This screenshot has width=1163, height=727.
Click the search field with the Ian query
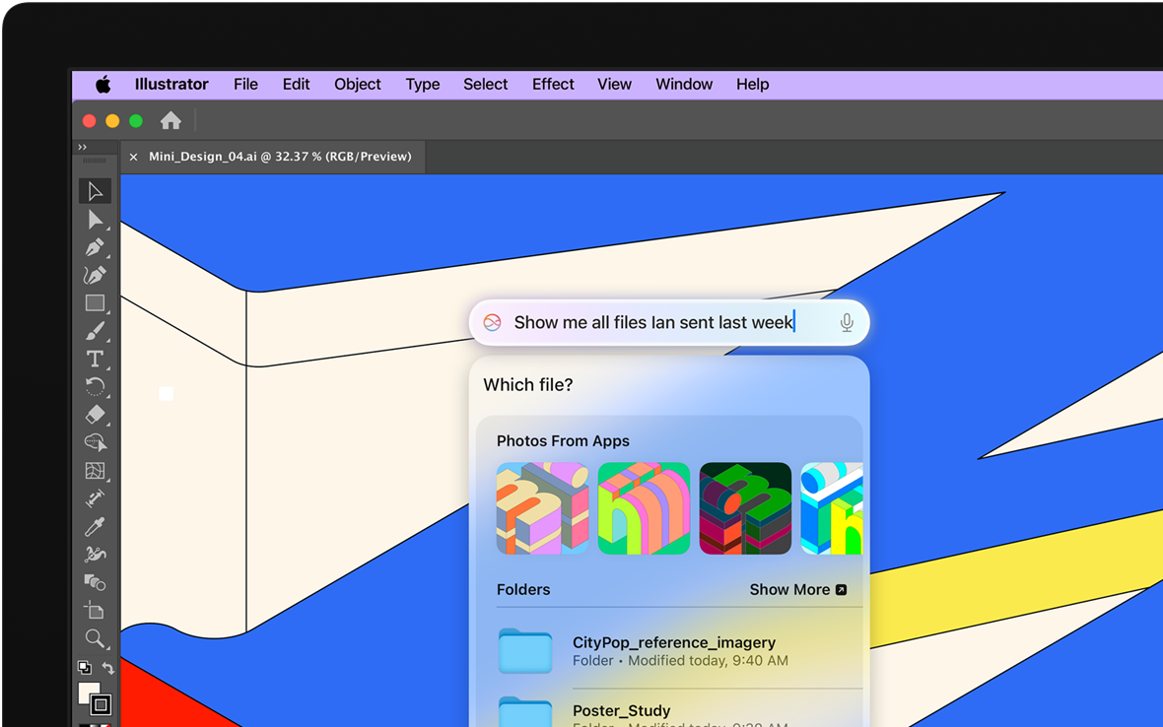(653, 323)
